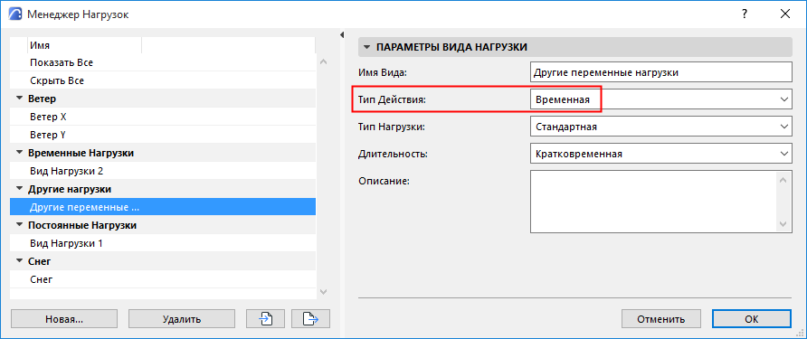The image size is (807, 339).
Task: Select Другие переменные load case row
Action: point(163,207)
